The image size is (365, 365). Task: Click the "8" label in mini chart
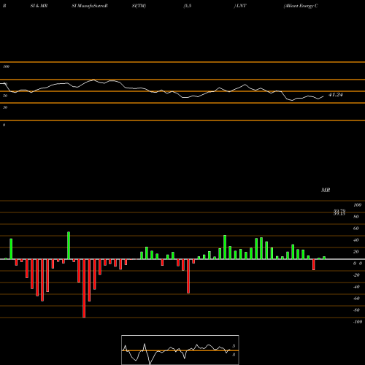pos(234,355)
